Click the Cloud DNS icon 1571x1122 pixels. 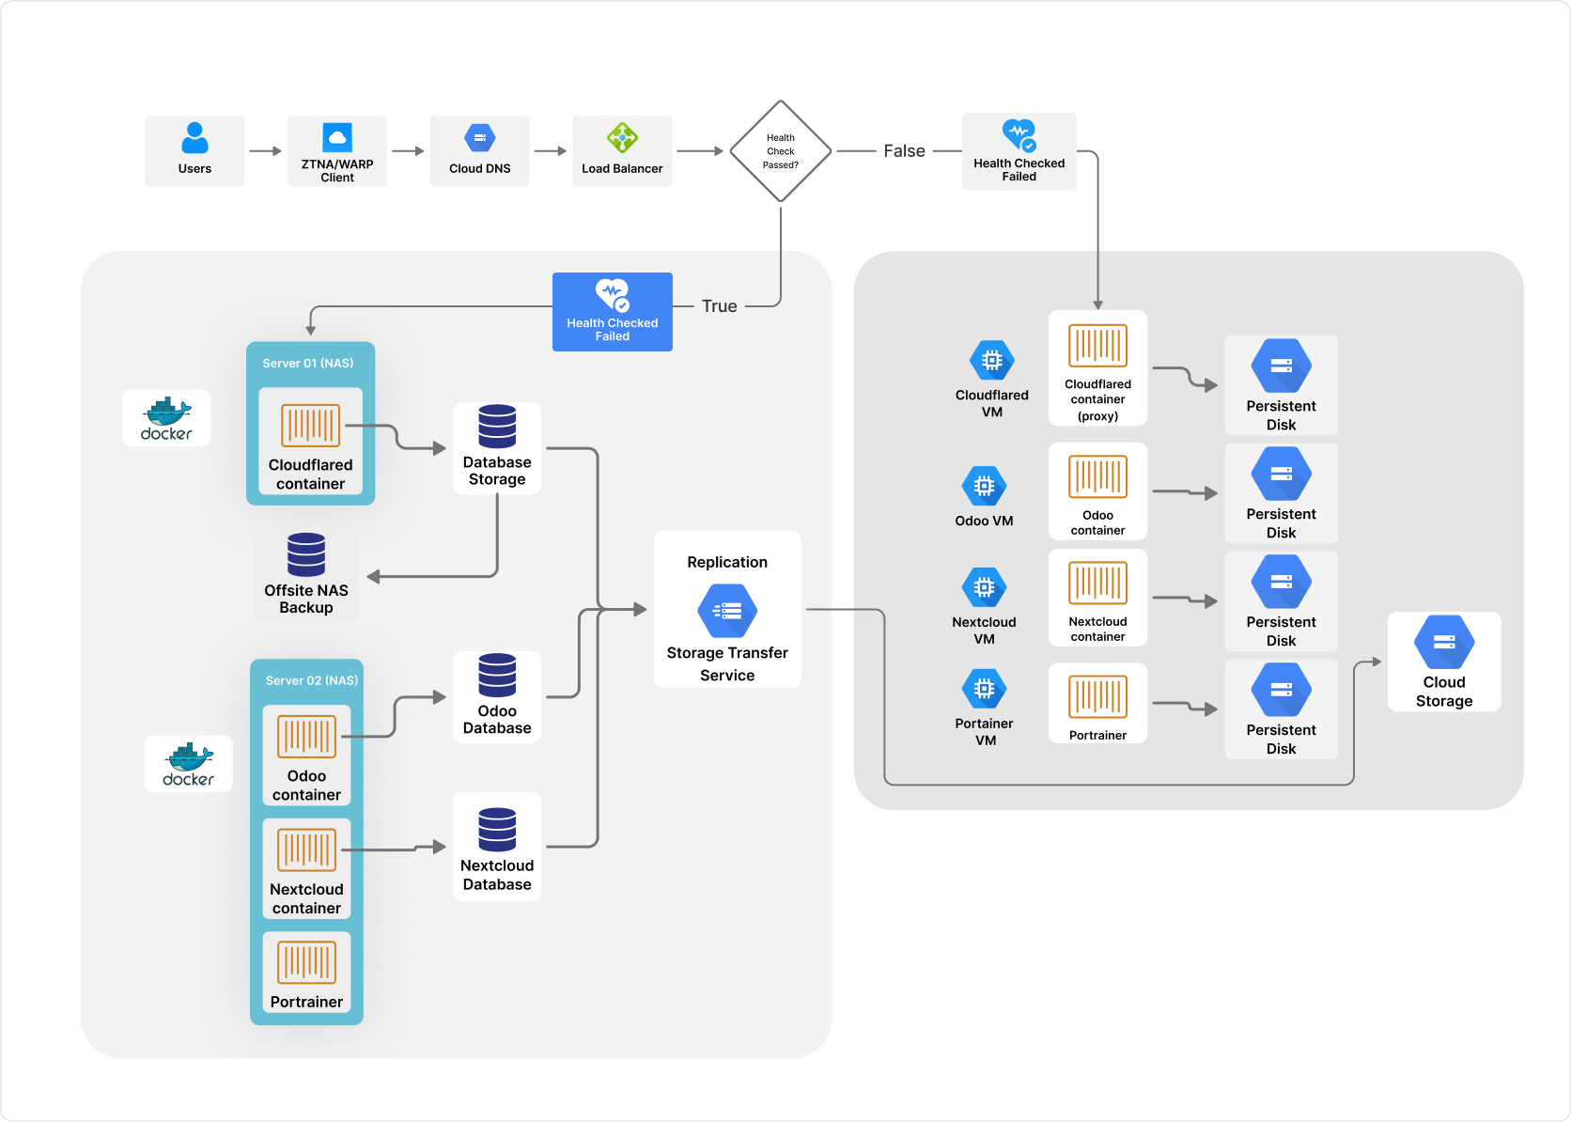pos(479,138)
